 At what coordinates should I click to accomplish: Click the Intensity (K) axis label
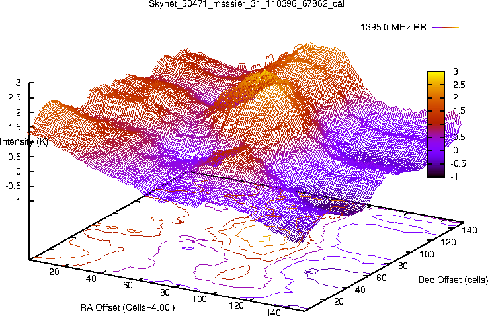coord(24,142)
